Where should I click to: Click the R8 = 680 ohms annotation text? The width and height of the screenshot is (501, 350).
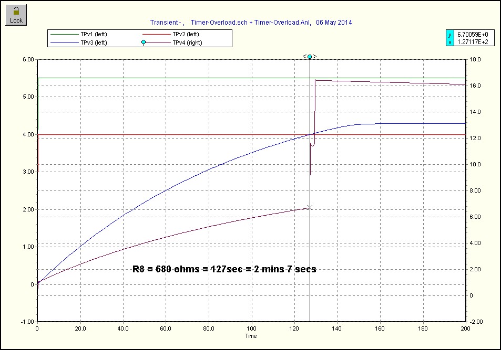(x=224, y=269)
